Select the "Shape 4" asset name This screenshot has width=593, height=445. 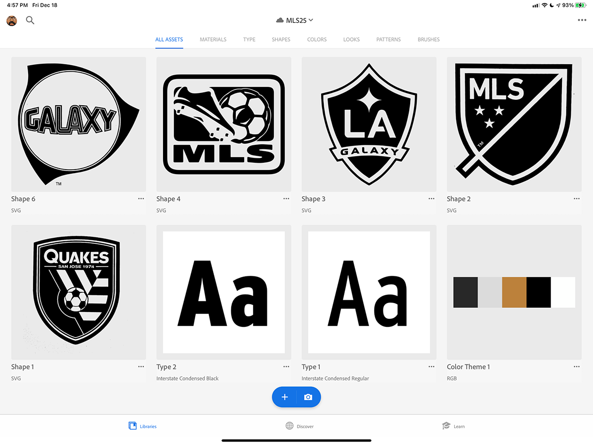pyautogui.click(x=169, y=199)
